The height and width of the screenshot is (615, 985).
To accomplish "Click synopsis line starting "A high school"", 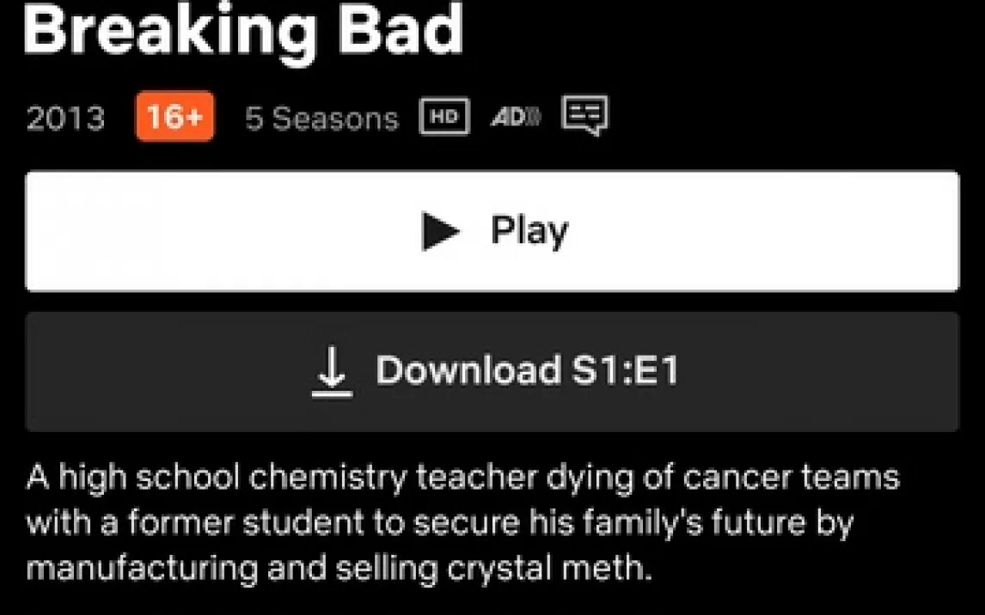I will tap(462, 478).
